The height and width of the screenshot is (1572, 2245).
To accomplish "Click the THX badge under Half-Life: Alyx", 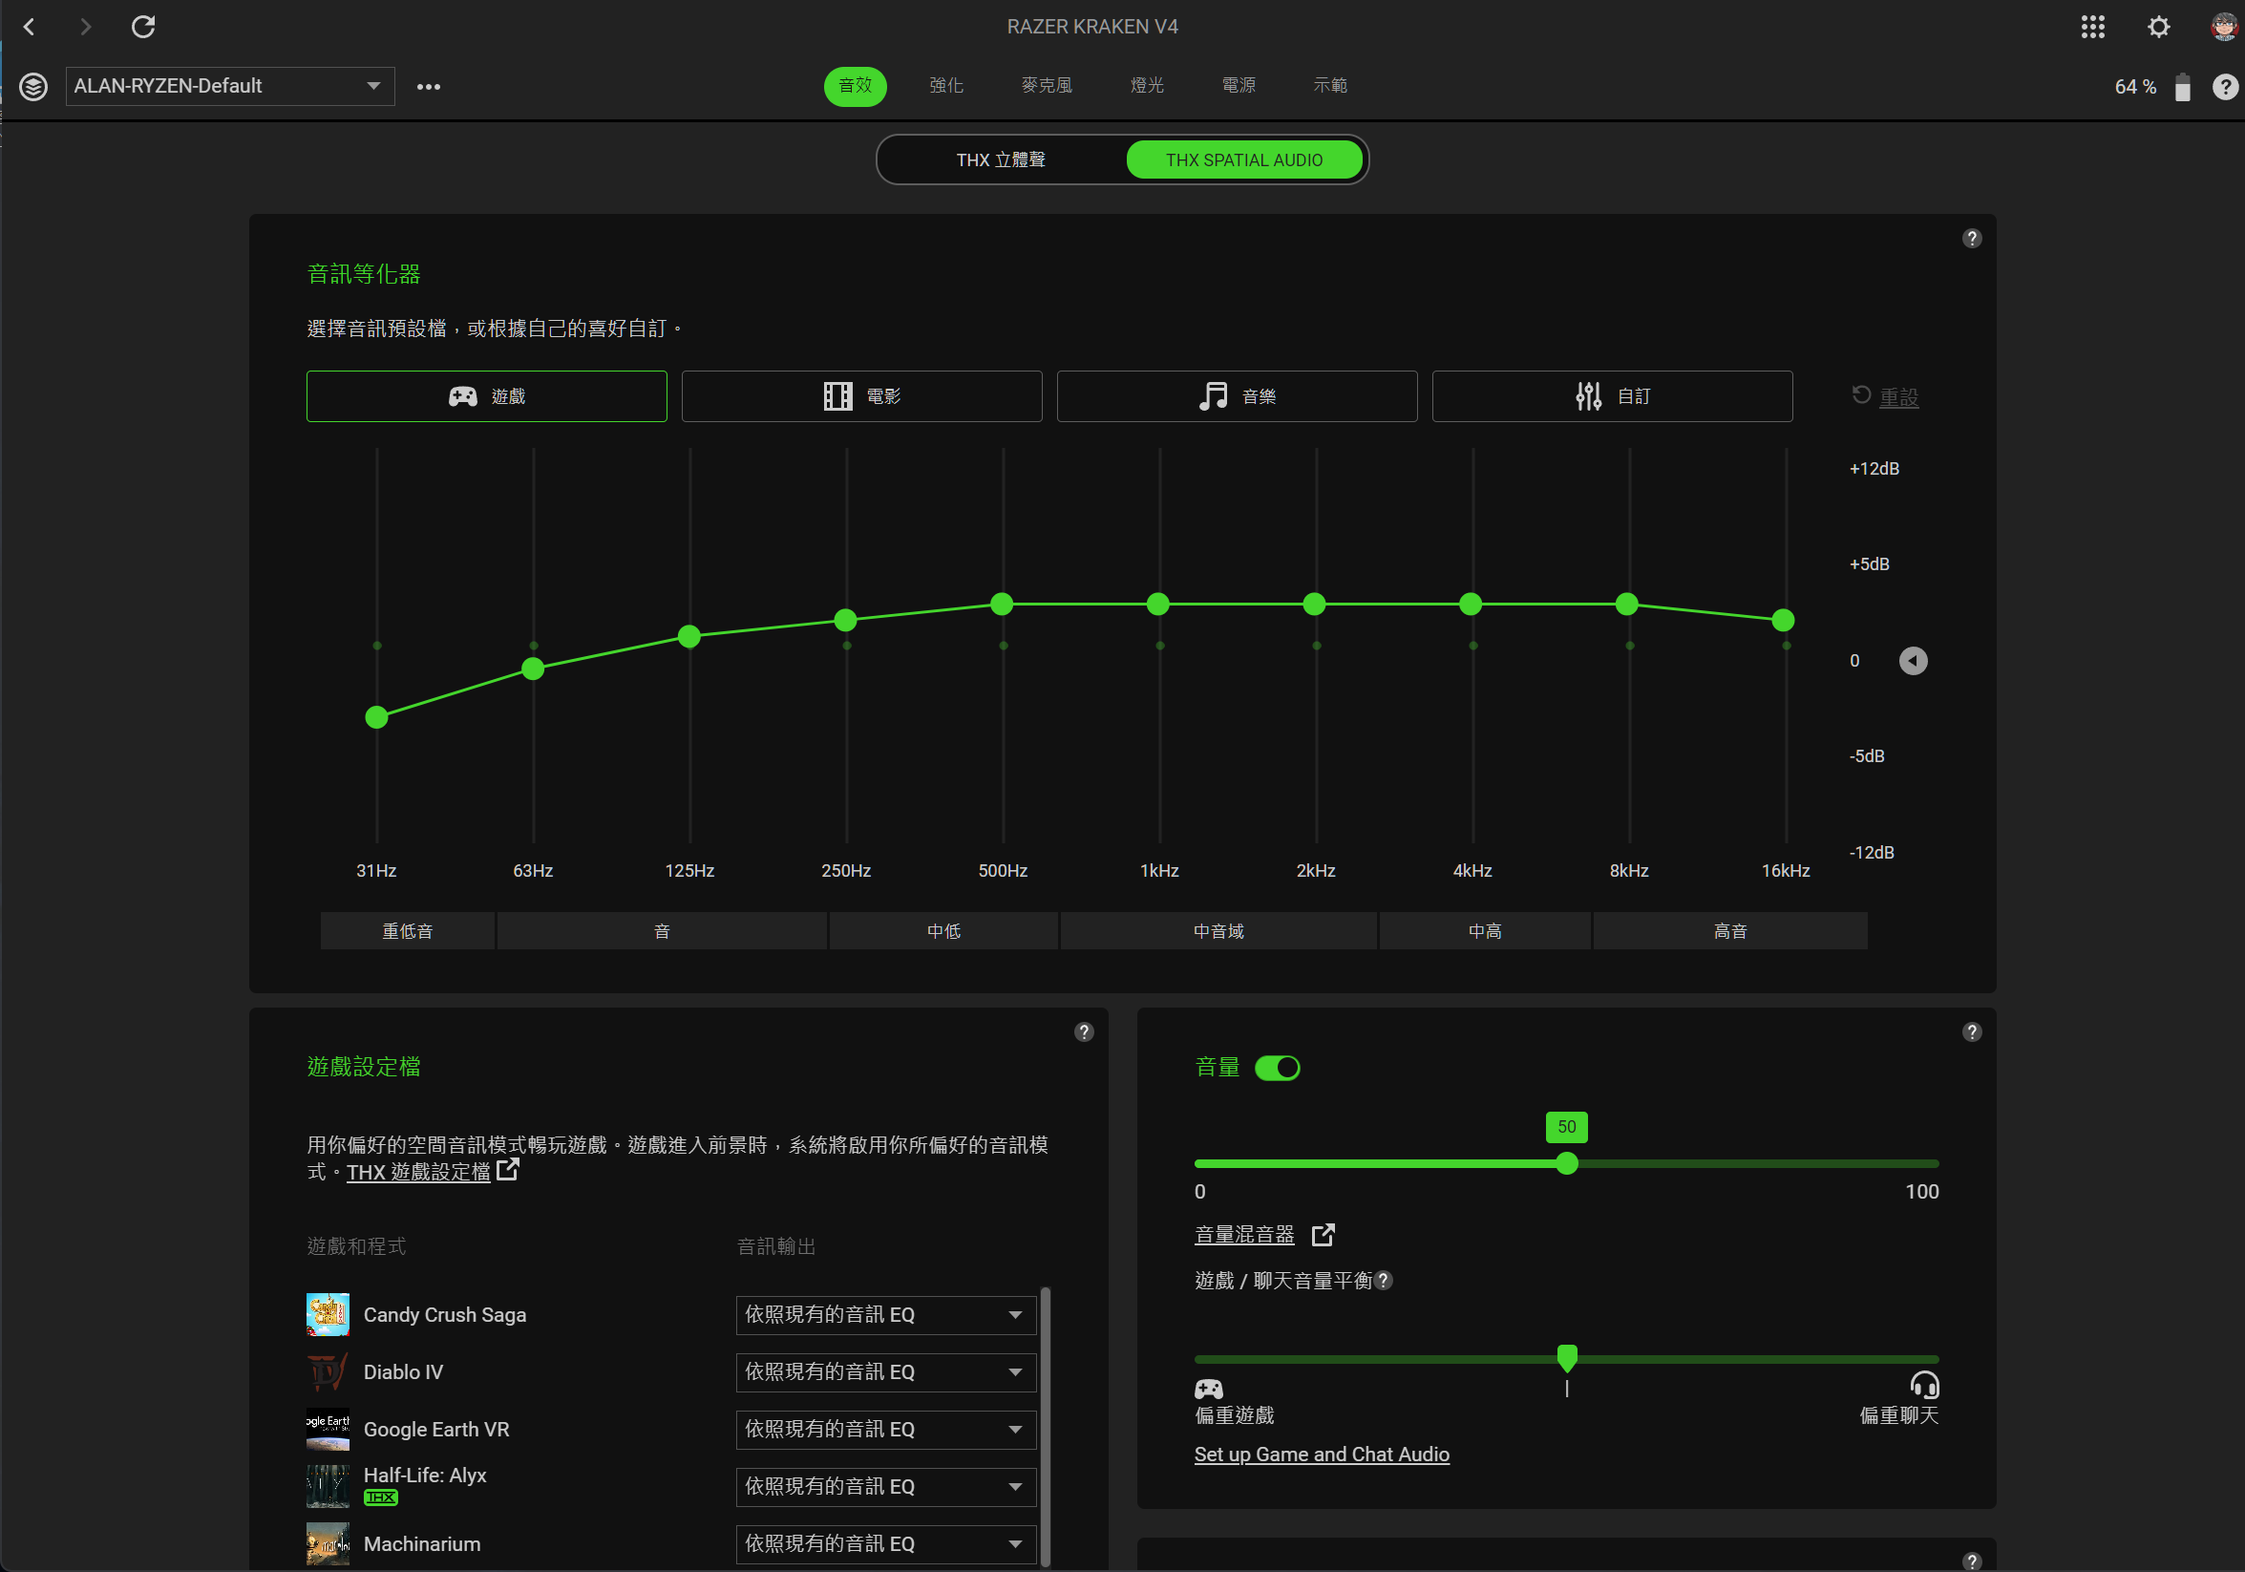I will [x=380, y=1497].
